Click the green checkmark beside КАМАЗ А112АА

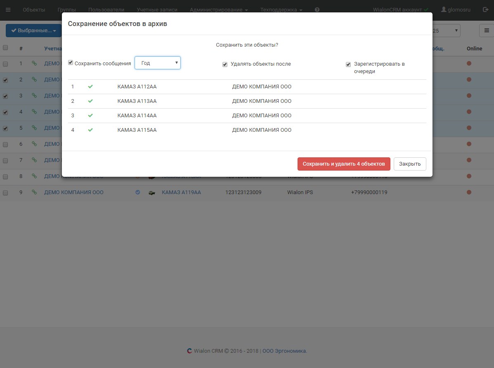pos(90,87)
